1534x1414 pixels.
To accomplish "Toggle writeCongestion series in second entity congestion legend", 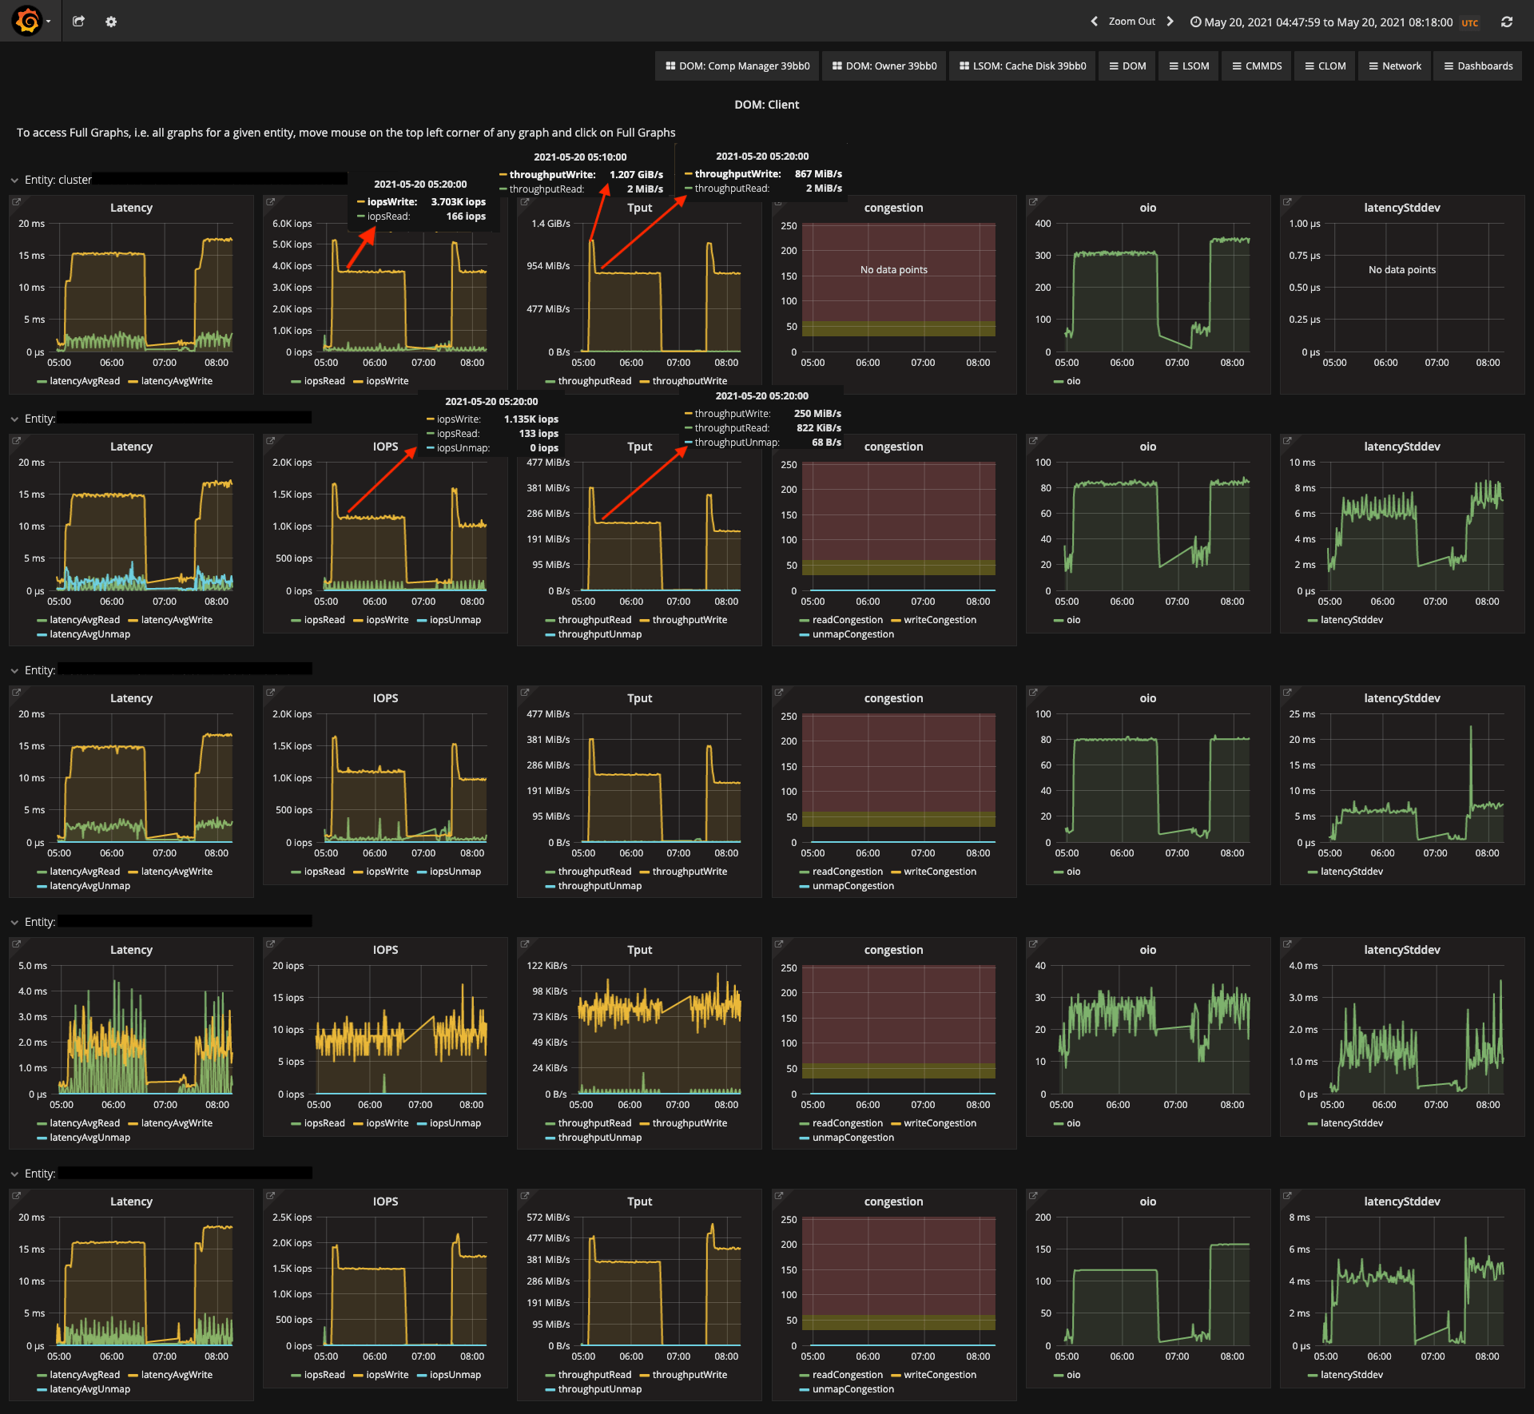I will pos(940,620).
